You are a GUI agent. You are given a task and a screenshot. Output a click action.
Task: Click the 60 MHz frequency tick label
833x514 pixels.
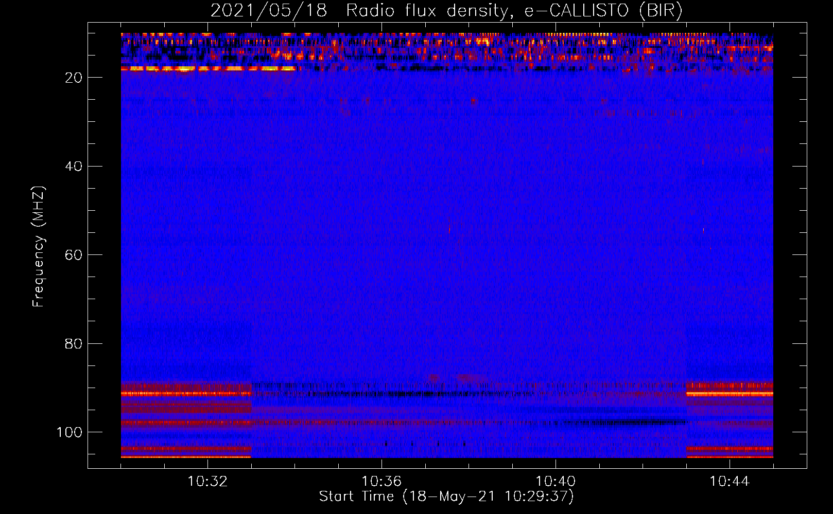point(74,255)
